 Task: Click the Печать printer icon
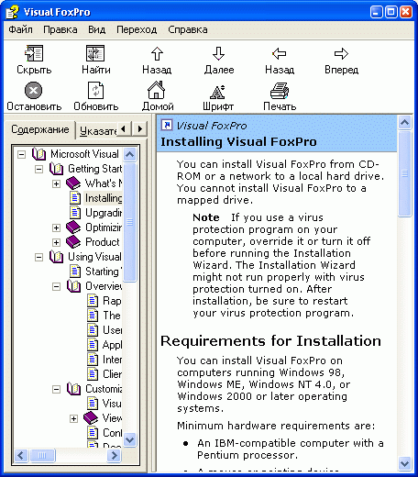tap(280, 91)
